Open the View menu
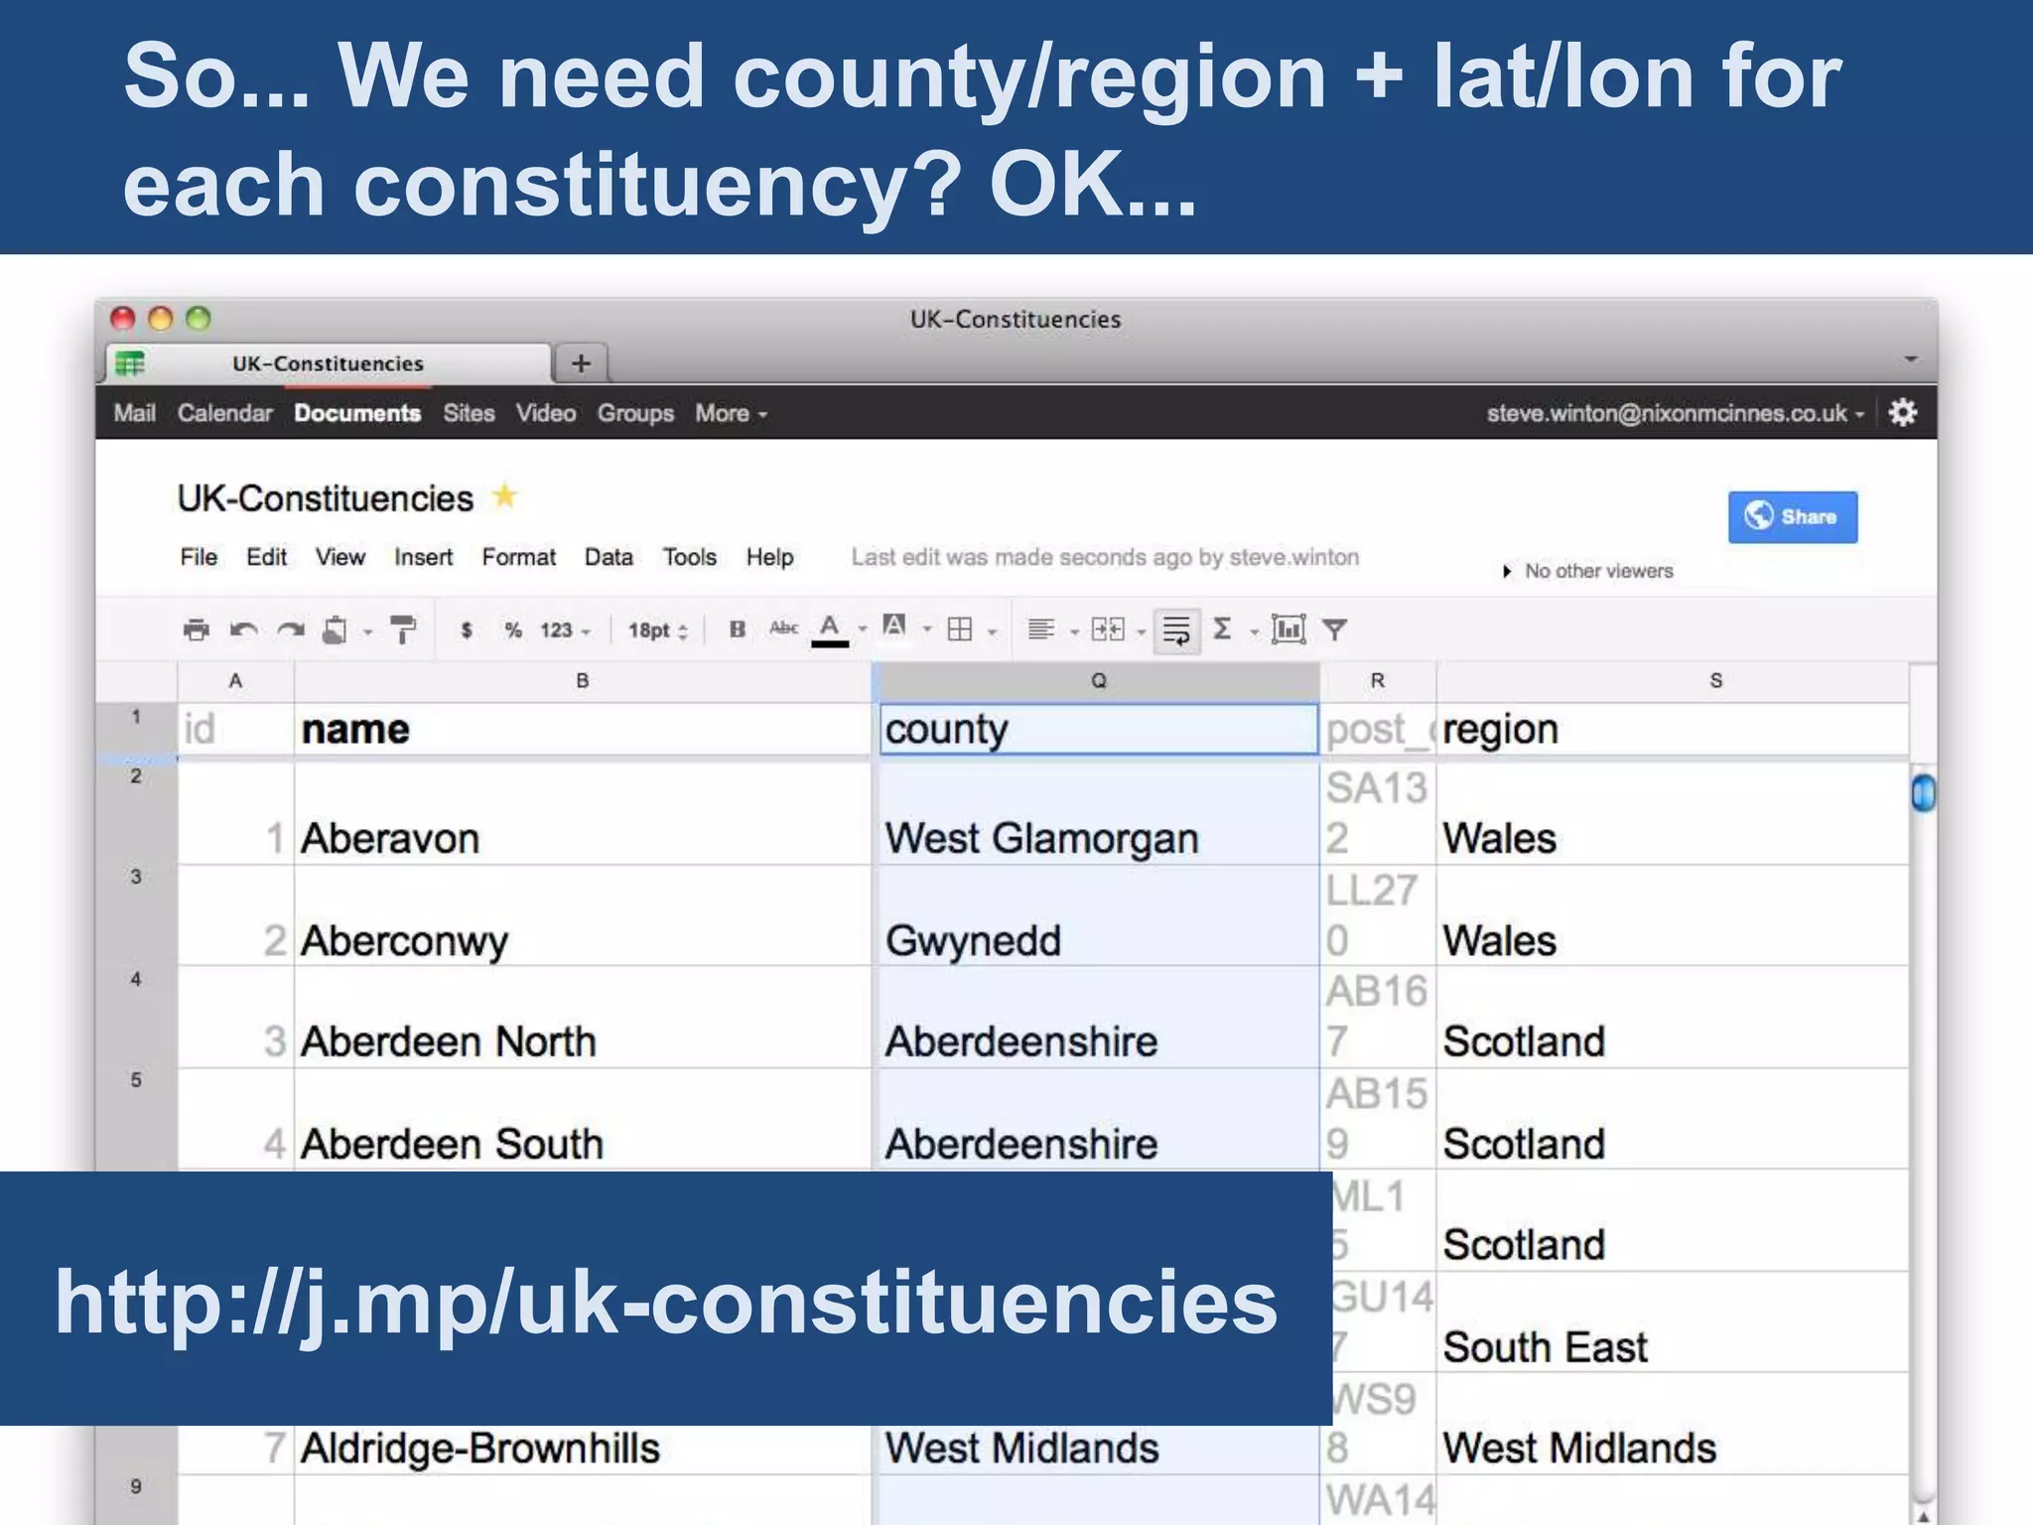Screen dimensions: 2033x1525 click(x=340, y=557)
